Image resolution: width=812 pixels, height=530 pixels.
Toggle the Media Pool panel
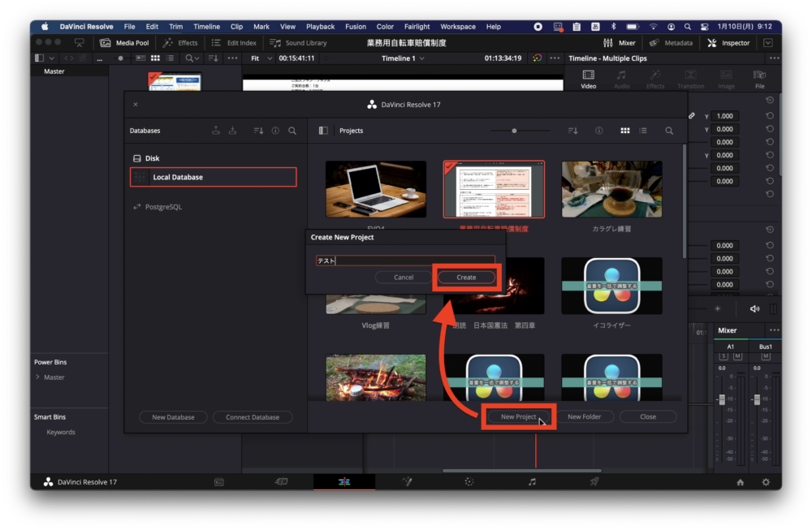click(x=124, y=43)
